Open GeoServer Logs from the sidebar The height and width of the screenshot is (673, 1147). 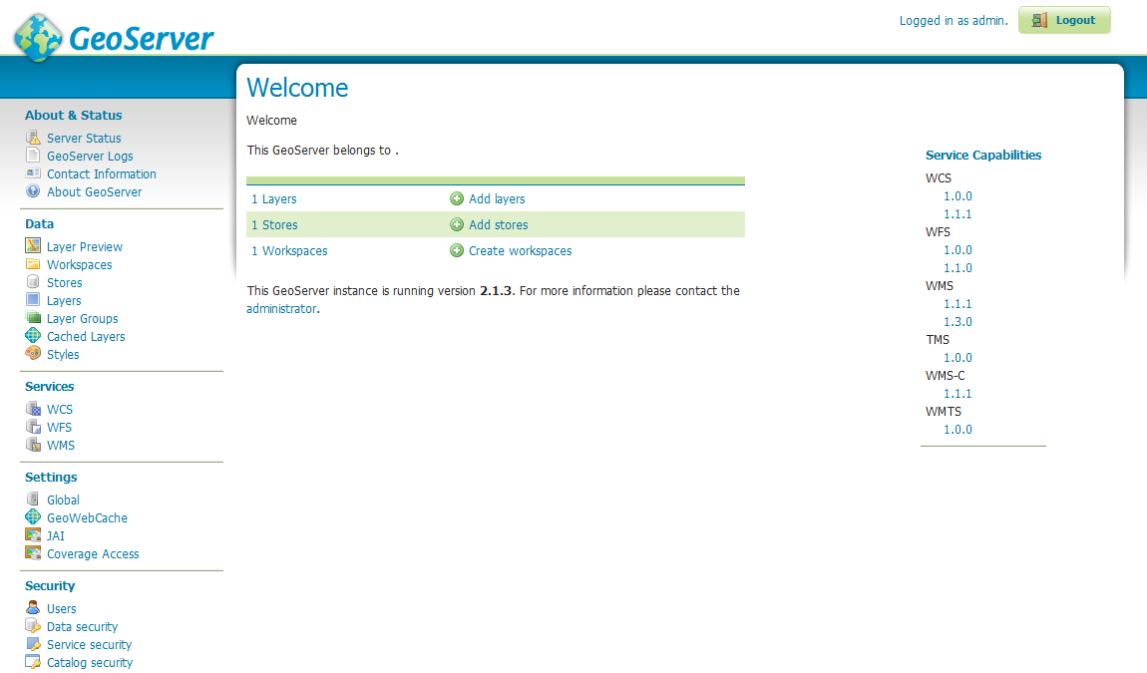pos(90,156)
